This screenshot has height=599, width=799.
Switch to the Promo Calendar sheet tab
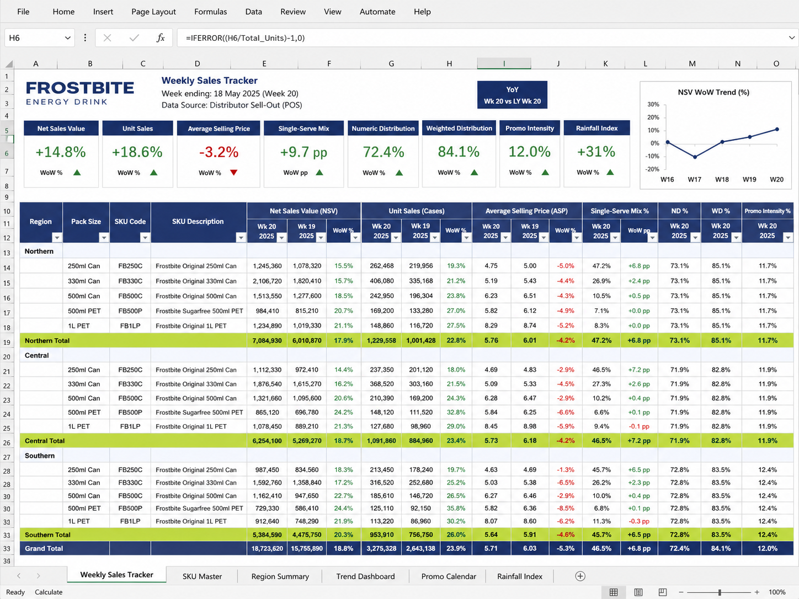tap(449, 576)
